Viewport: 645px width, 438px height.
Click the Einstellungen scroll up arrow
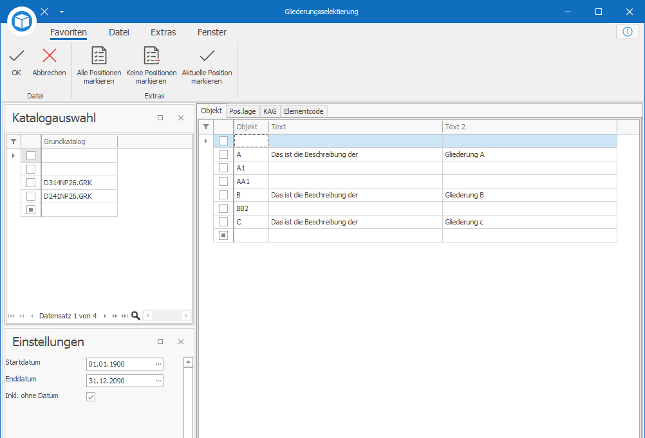coord(188,362)
